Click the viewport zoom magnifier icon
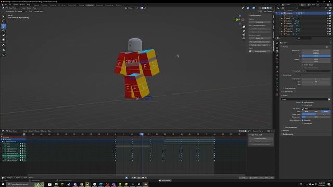The height and width of the screenshot is (187, 333). [x=244, y=26]
